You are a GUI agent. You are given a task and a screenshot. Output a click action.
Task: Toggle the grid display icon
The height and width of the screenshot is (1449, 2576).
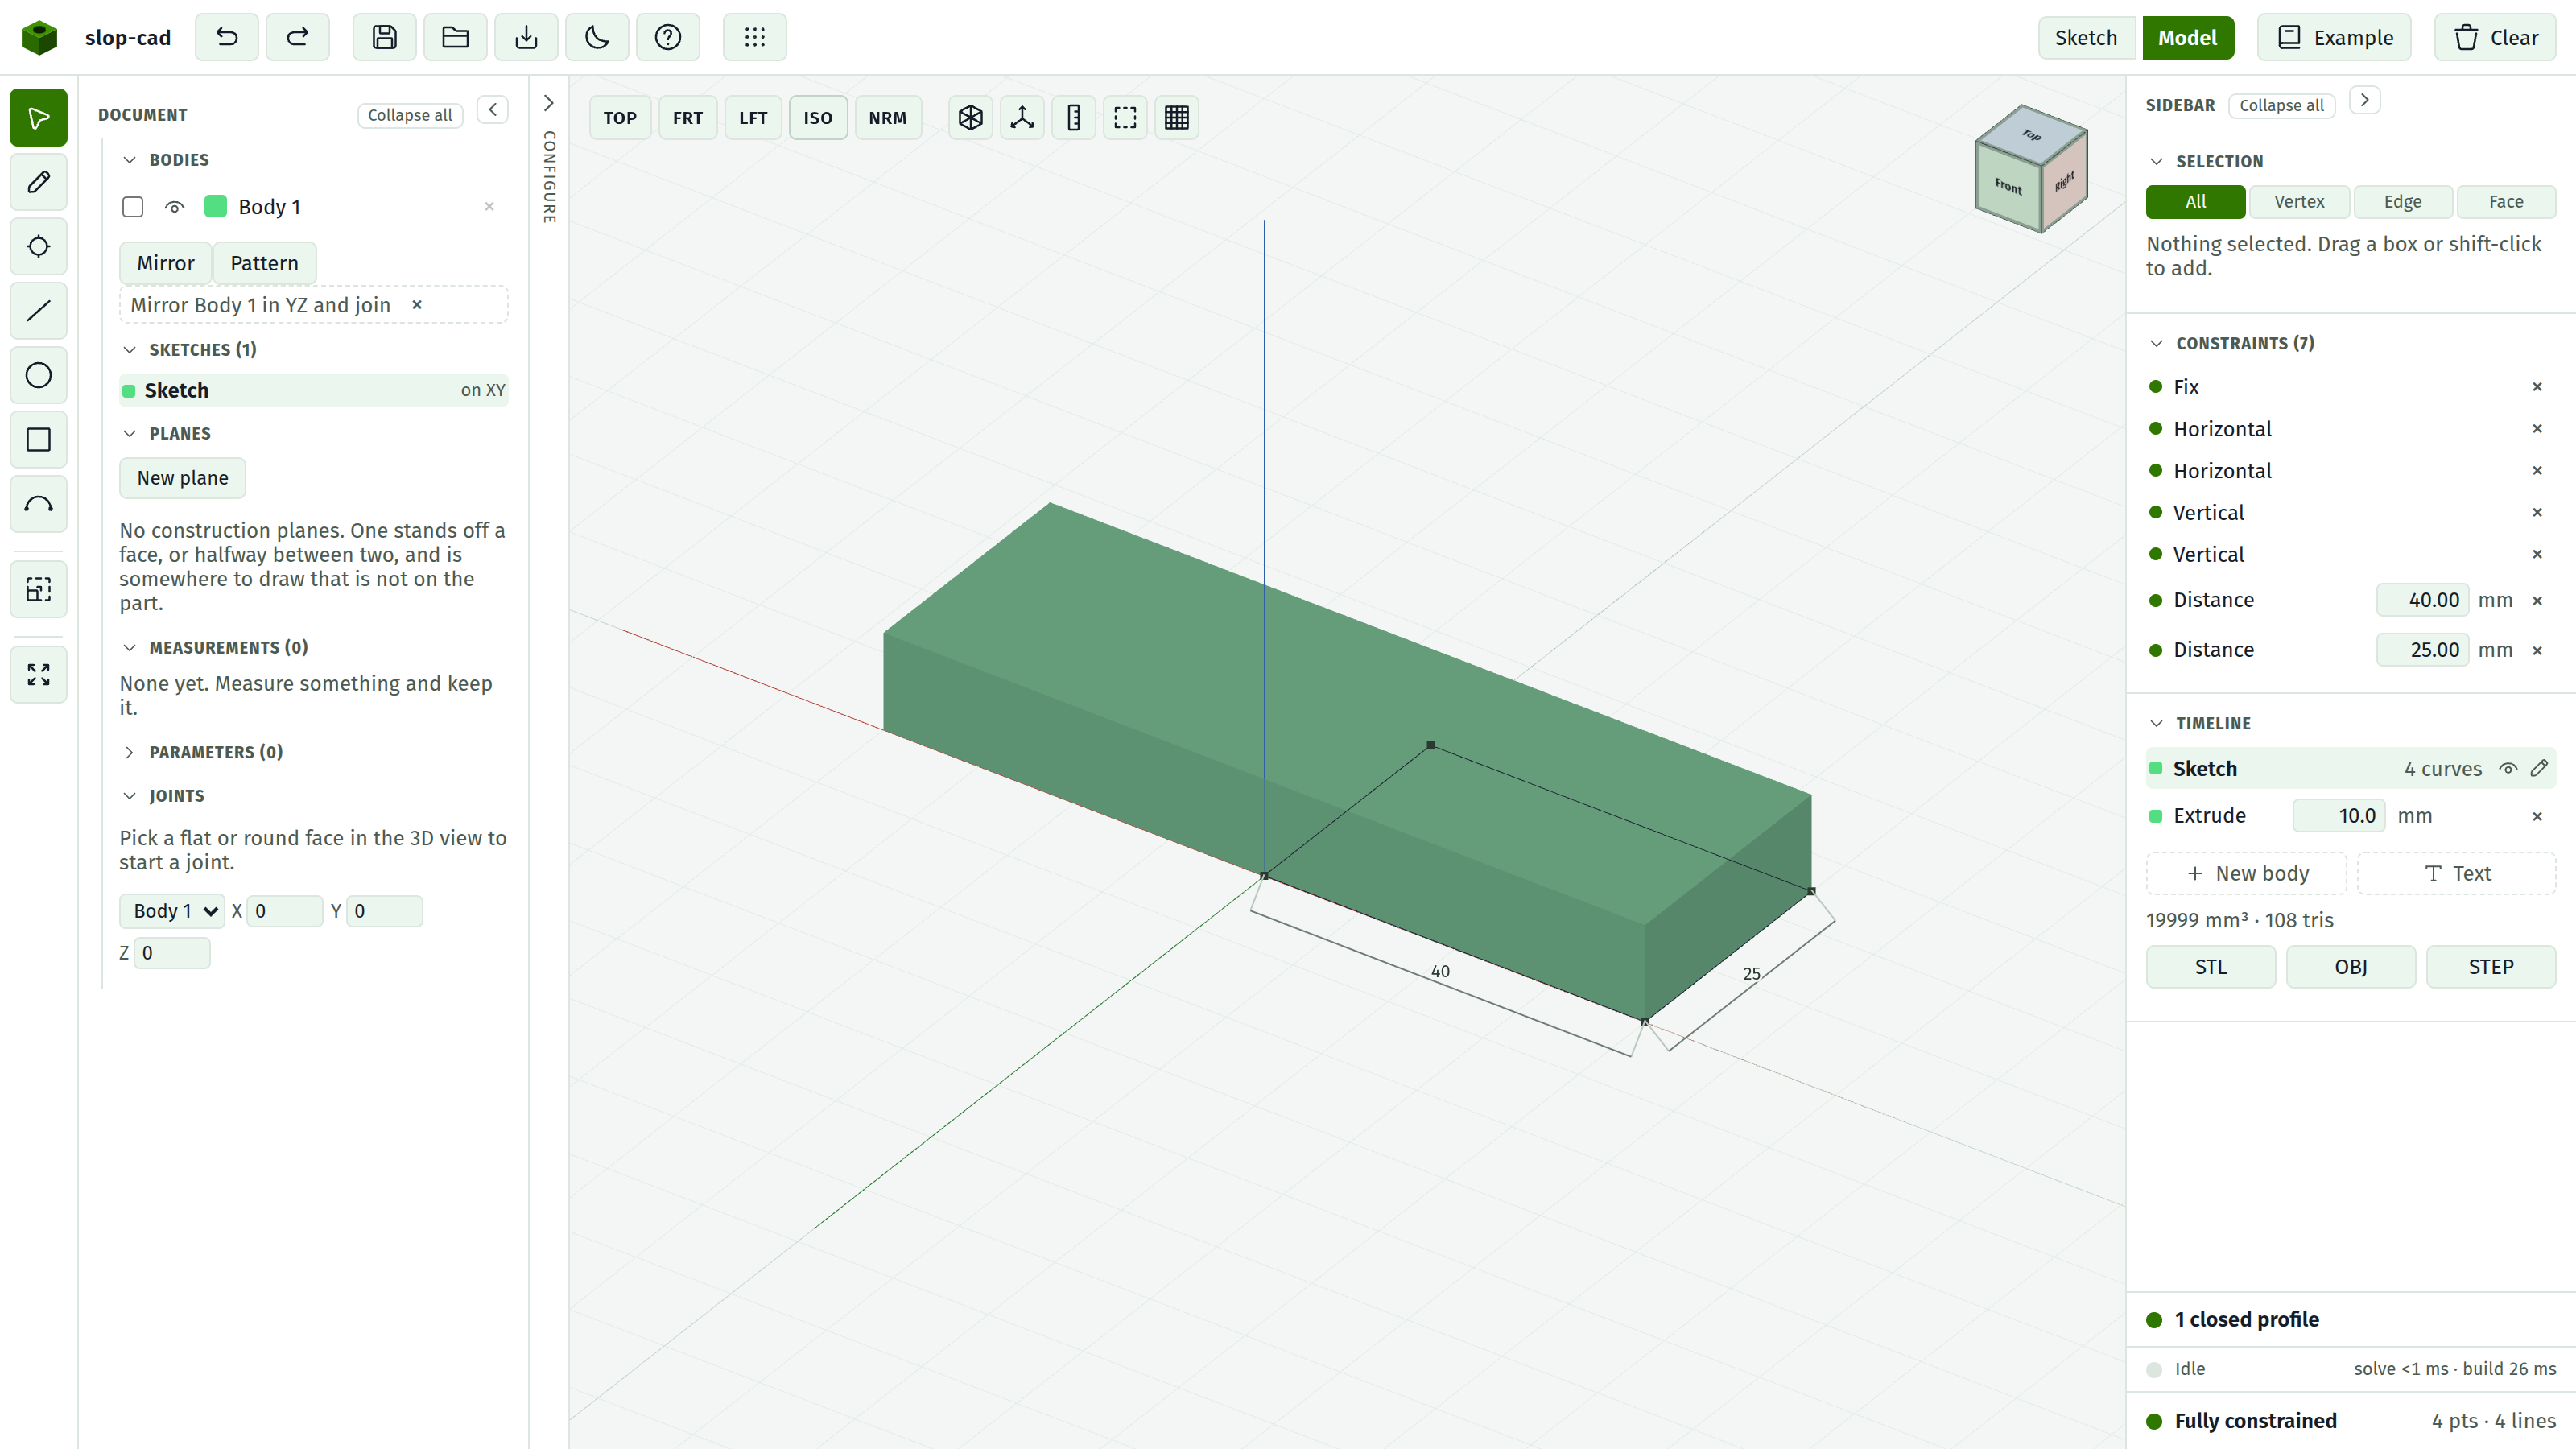(x=1177, y=117)
